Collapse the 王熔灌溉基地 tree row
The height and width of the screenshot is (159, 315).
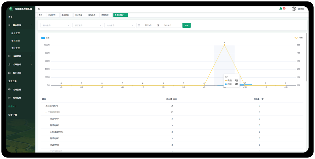pos(43,106)
